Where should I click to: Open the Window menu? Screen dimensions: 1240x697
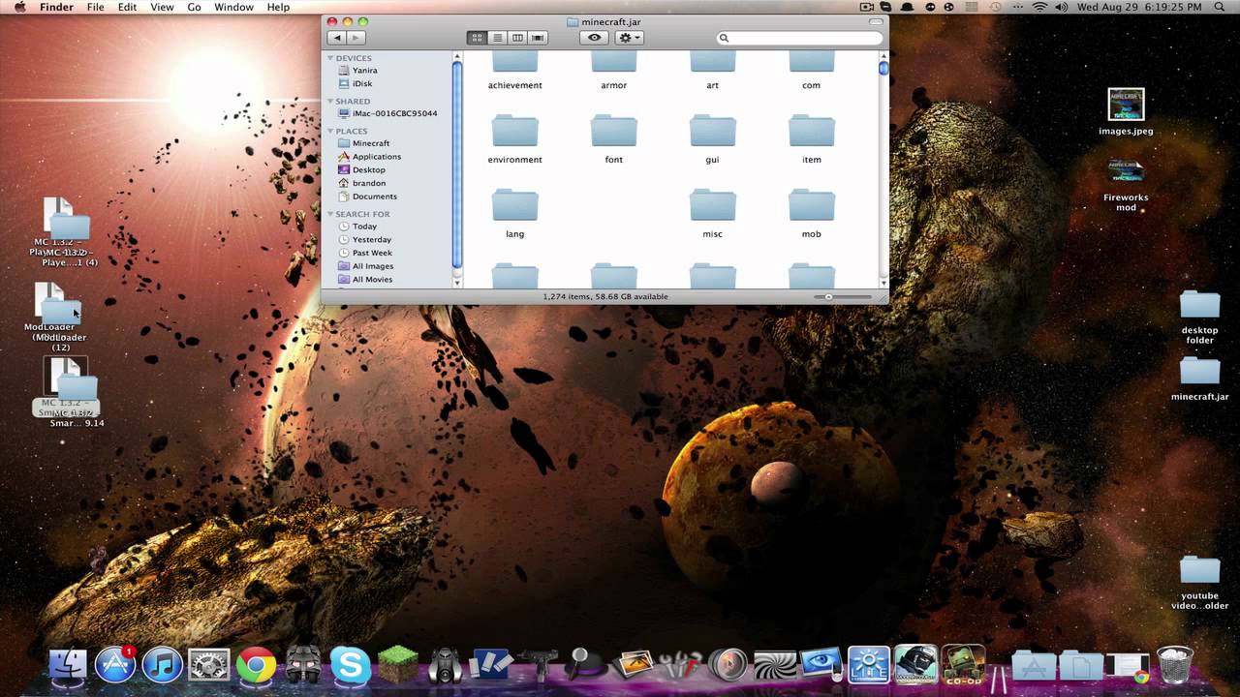(x=233, y=8)
